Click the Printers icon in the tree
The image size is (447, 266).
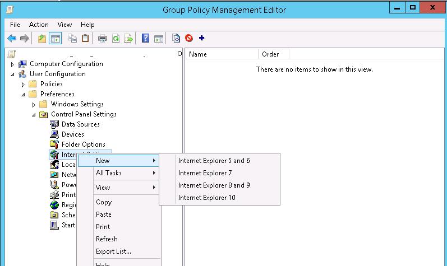54,195
